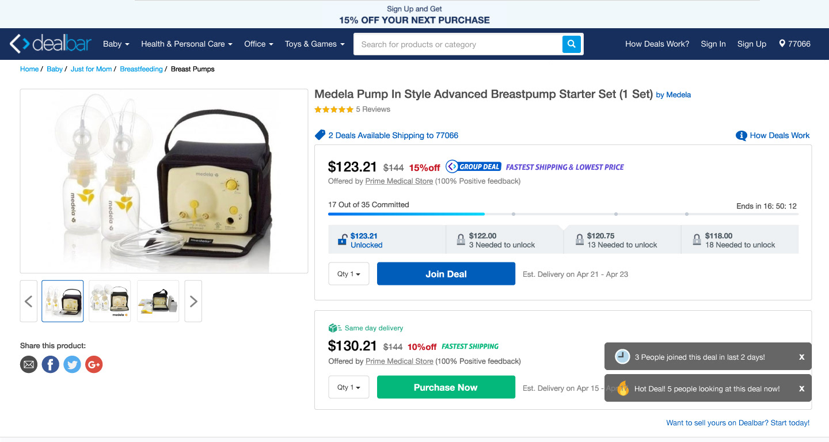The height and width of the screenshot is (442, 829).
Task: Click the Purchase Now button
Action: [x=446, y=387]
